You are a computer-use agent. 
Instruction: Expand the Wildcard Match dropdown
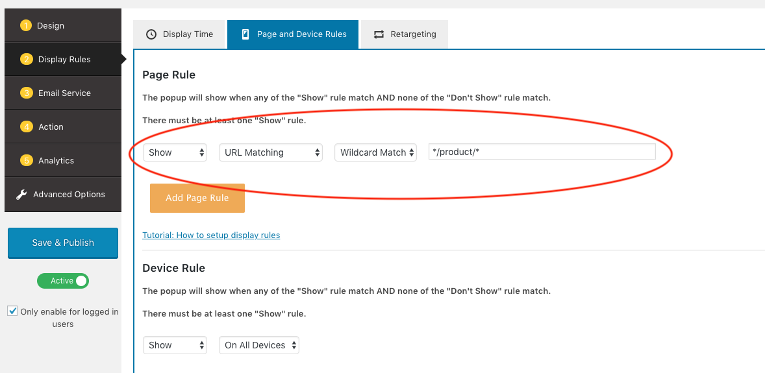click(x=375, y=152)
